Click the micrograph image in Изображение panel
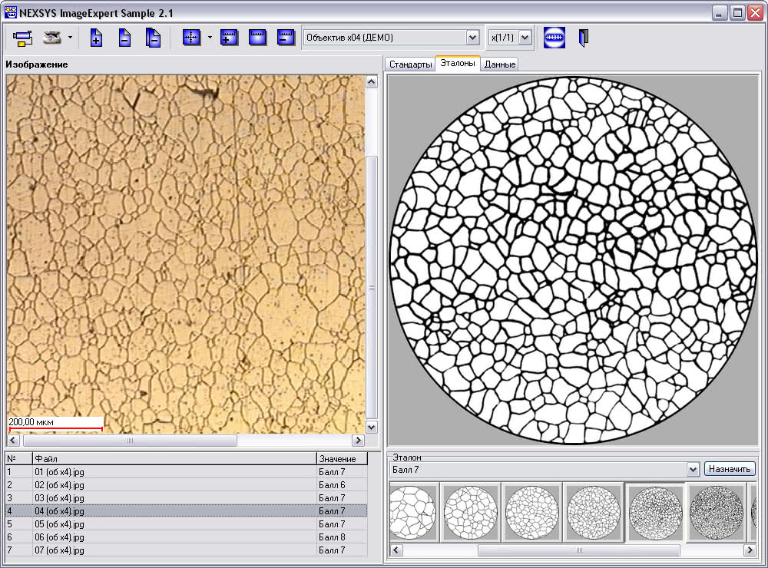768x568 pixels. point(186,254)
